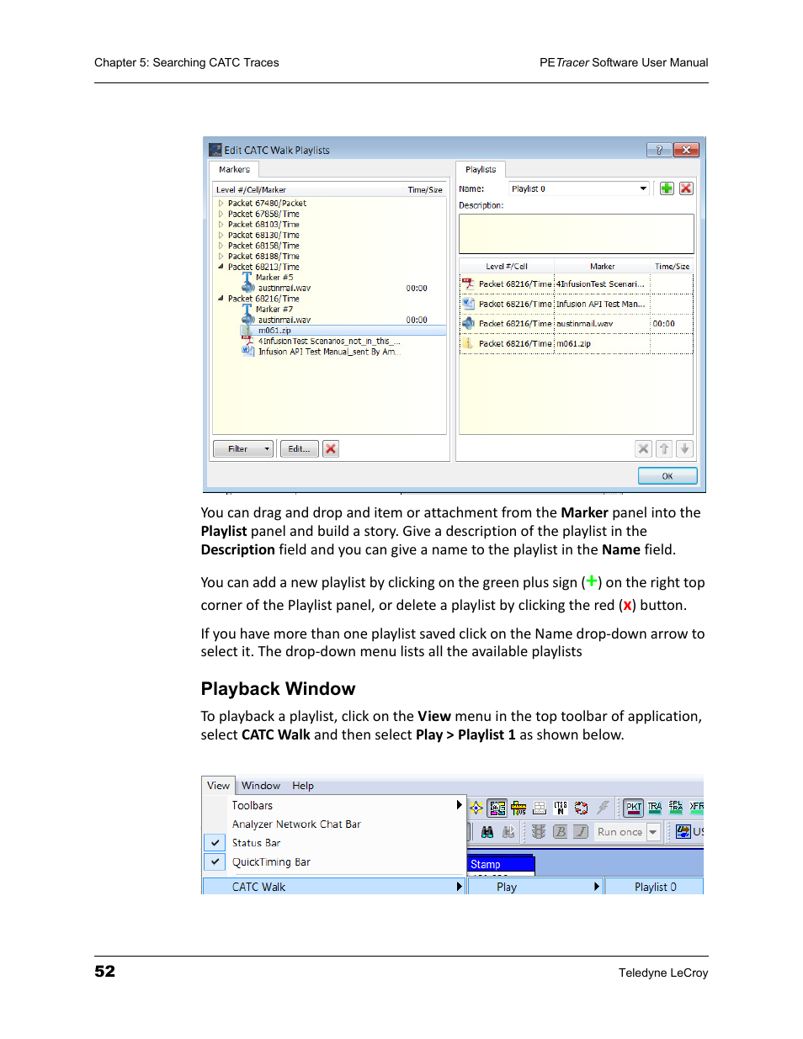
Task: Collapse Packet 68213/Time tree node
Action: (221, 267)
